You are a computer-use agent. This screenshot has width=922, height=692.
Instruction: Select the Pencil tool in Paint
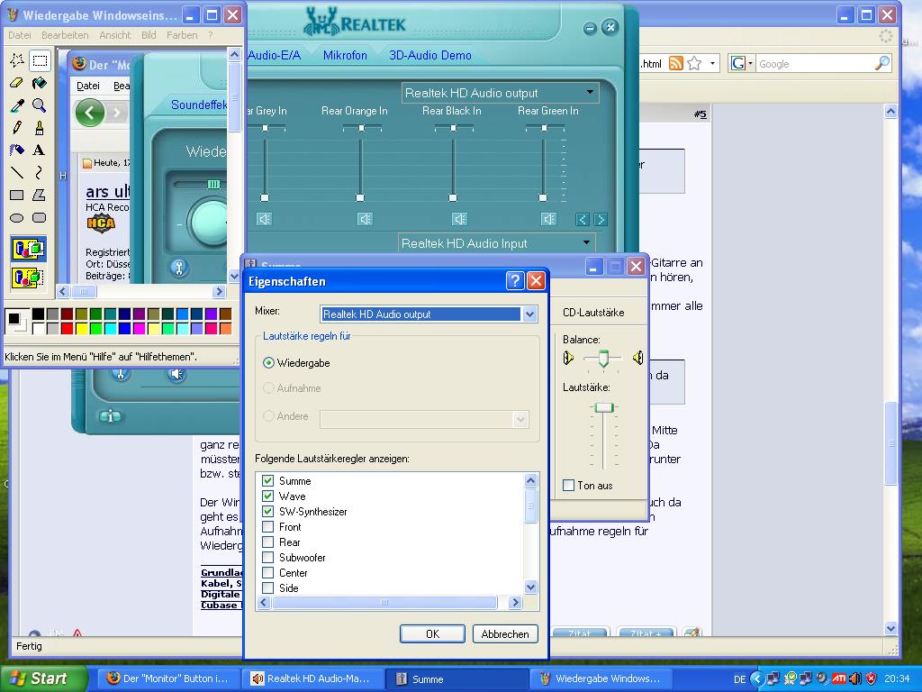tap(17, 128)
